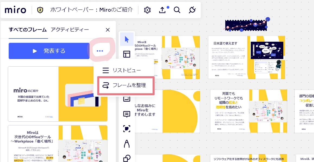The width and height of the screenshot is (314, 162).
Task: Click the 日本語で使えます frame on canvas
Action: pyautogui.click(x=246, y=57)
